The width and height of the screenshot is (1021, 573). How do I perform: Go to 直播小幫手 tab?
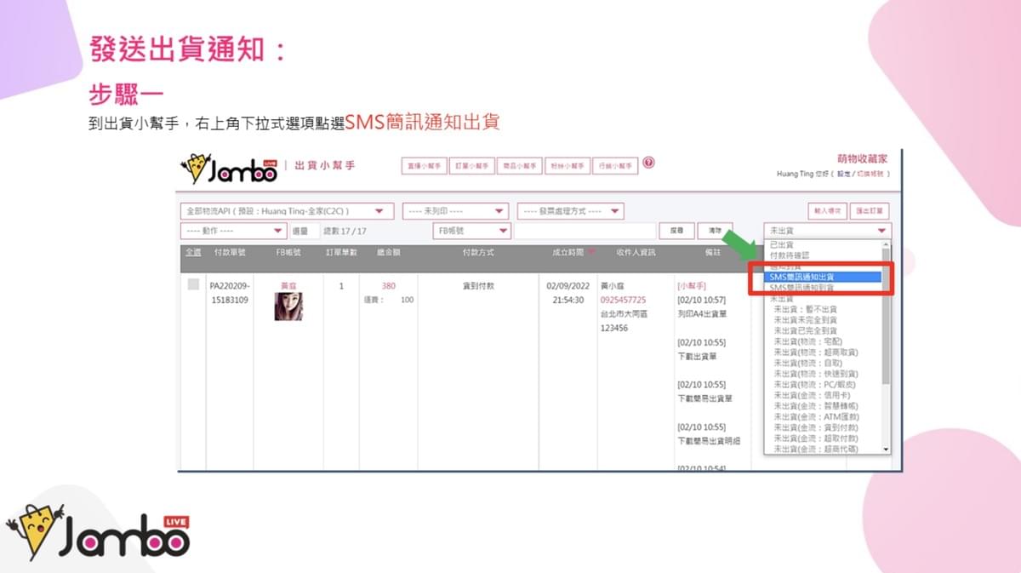(x=423, y=166)
